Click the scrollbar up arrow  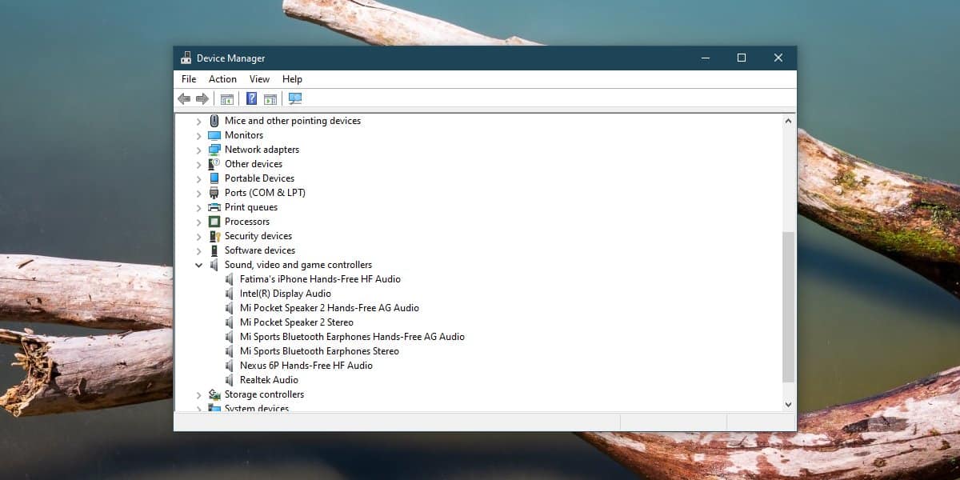[x=788, y=121]
